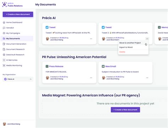Screen dimensions: 168x128
Task: Select the Media Monitoring icon
Action: pos(4,65)
